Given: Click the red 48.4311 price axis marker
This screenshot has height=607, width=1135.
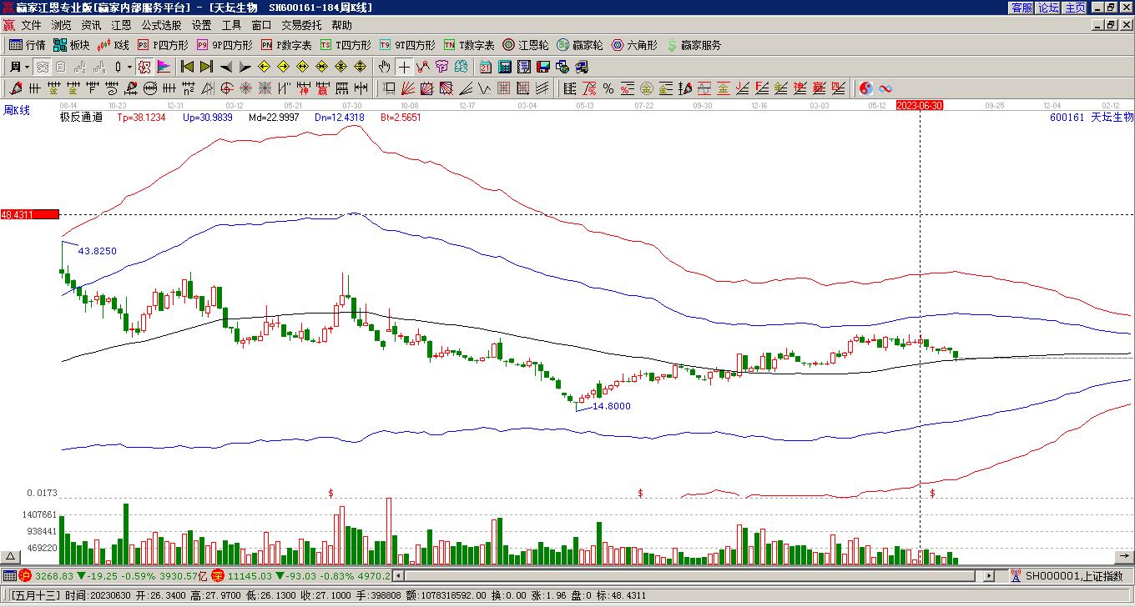Looking at the screenshot, I should [x=29, y=214].
